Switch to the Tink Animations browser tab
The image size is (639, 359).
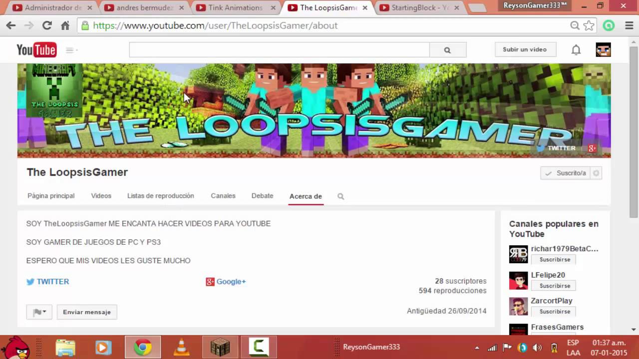235,7
